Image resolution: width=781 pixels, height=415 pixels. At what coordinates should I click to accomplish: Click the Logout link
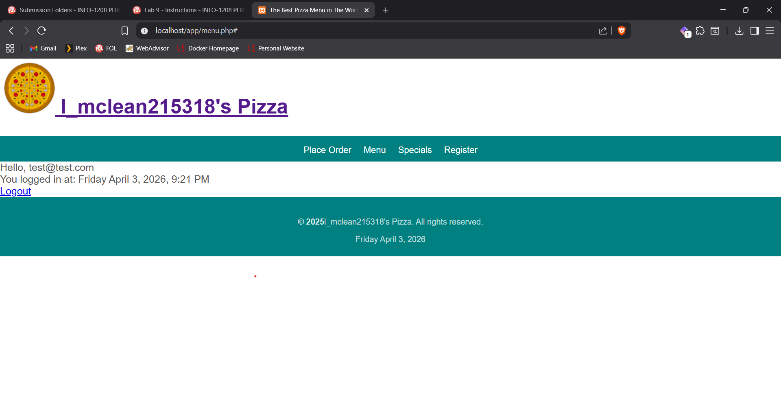(15, 191)
